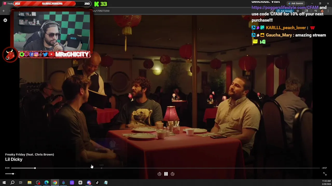
Task: Rewind the video 10 seconds
Action: 159,174
